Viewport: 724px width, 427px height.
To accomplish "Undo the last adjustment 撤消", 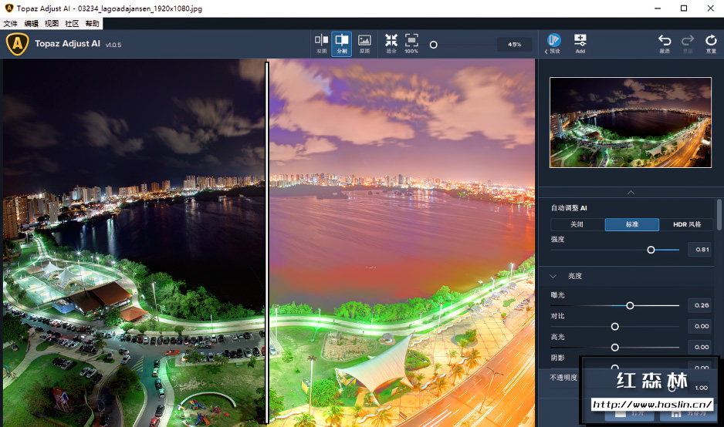I will click(665, 44).
